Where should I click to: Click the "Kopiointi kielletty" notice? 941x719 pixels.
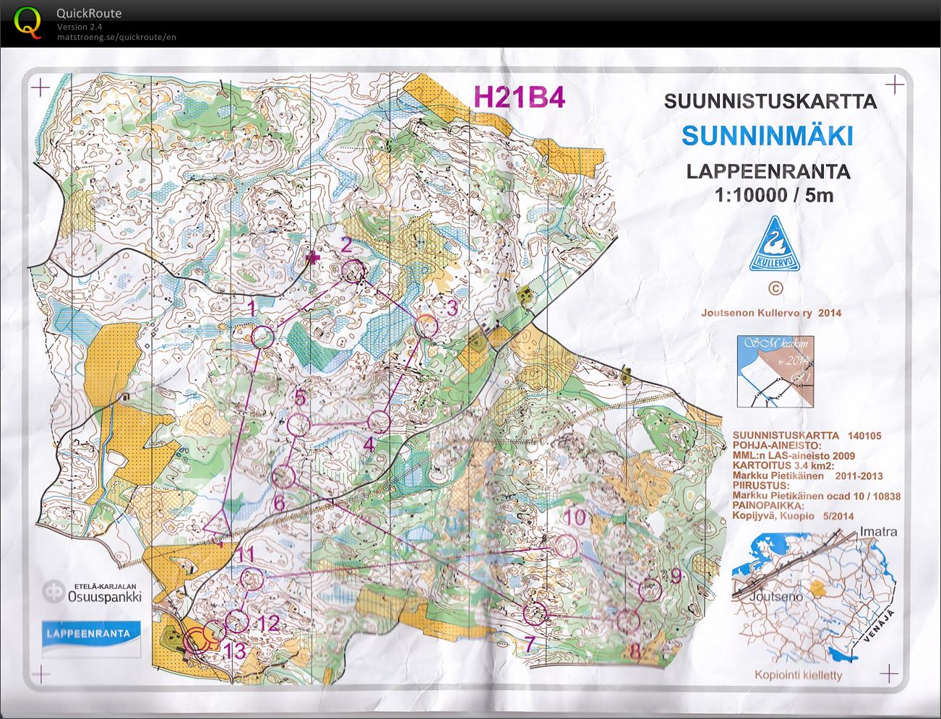799,675
